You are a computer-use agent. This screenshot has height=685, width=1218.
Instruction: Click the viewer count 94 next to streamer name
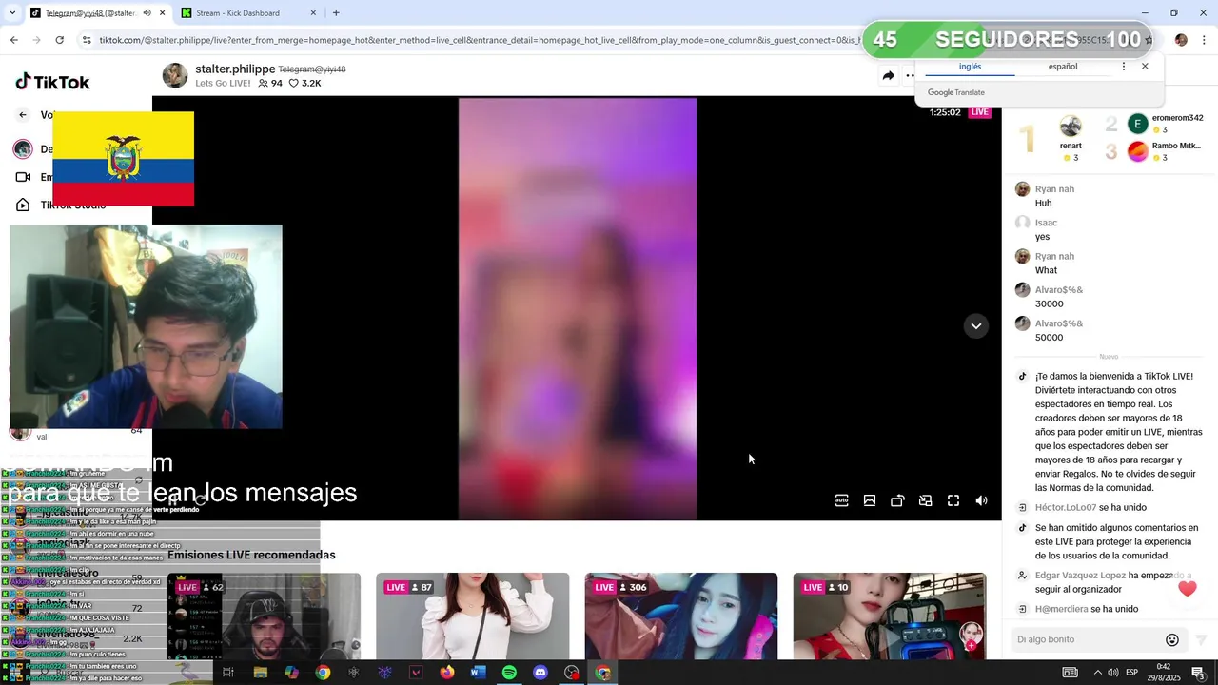tap(270, 84)
